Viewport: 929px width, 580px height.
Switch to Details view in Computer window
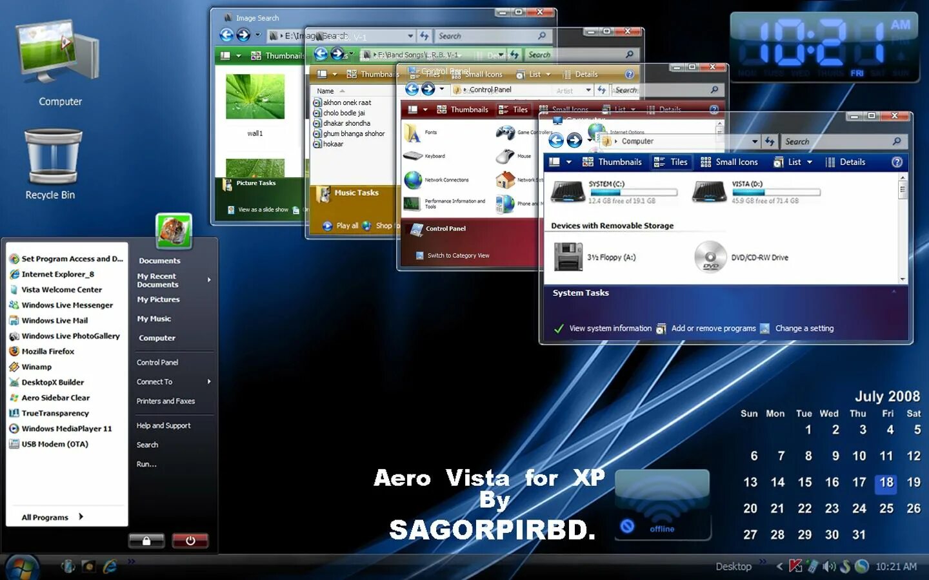[845, 162]
